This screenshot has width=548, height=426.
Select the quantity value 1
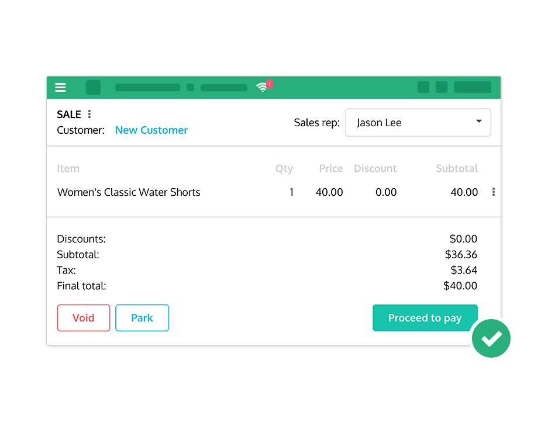[291, 192]
